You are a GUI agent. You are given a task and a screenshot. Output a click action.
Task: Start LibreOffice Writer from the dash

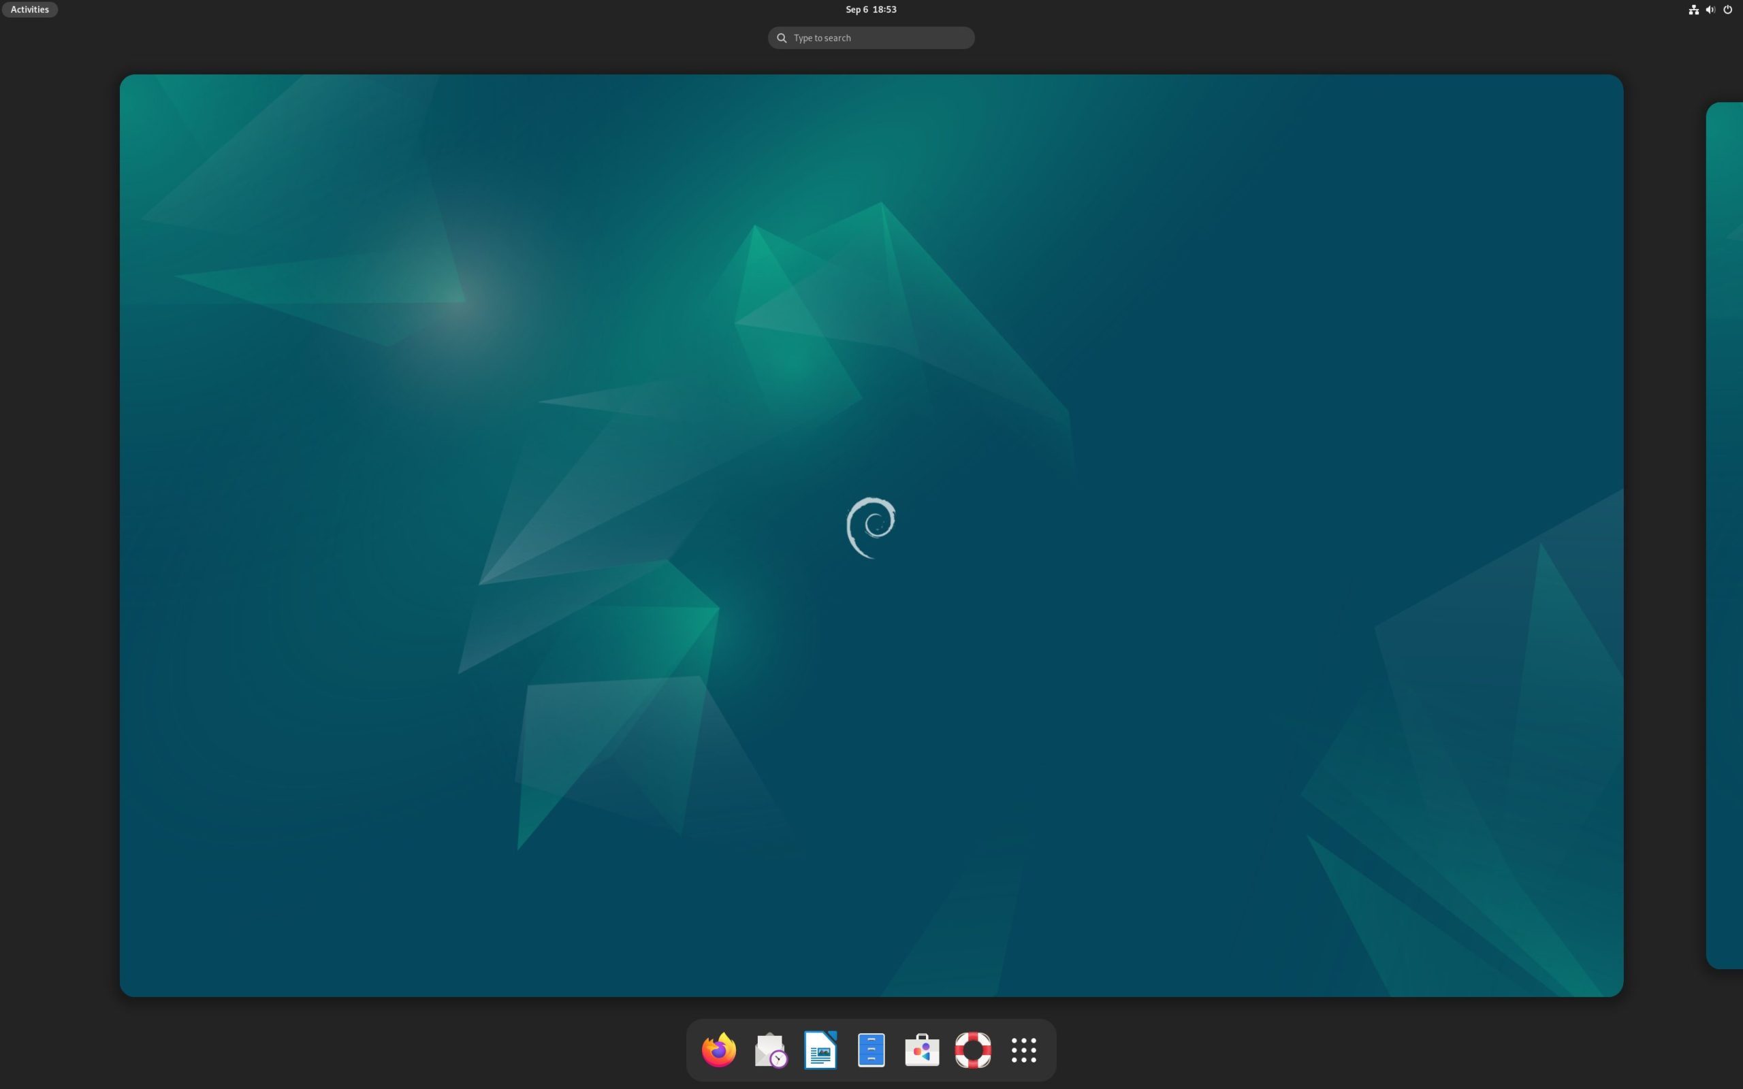(x=820, y=1050)
